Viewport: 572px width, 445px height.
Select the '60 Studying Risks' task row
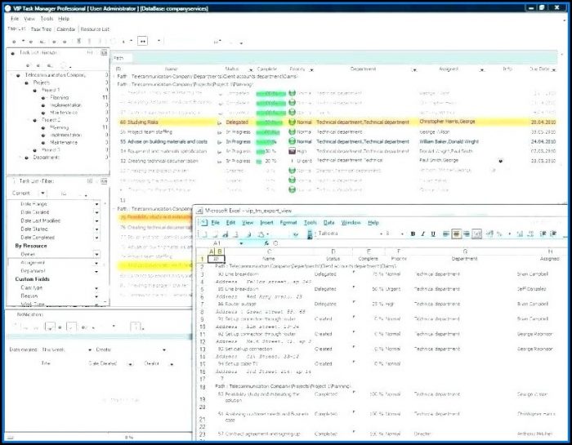click(x=337, y=122)
